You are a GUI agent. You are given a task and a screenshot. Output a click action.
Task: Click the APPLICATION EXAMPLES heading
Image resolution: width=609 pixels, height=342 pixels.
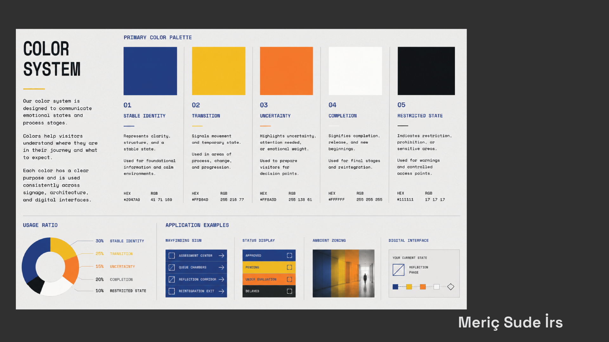click(x=197, y=225)
